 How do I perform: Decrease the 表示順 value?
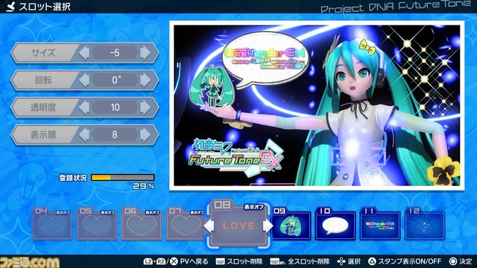pyautogui.click(x=84, y=135)
